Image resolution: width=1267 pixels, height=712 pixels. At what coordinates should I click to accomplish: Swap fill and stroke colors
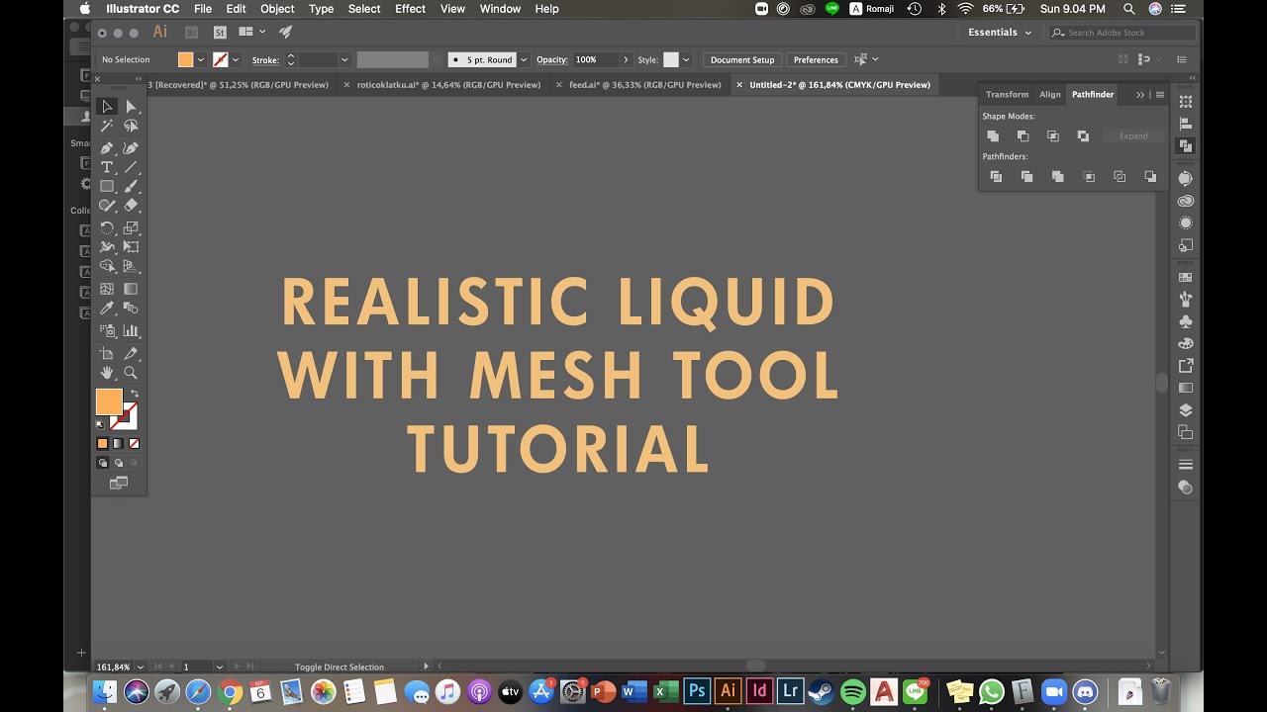point(135,394)
